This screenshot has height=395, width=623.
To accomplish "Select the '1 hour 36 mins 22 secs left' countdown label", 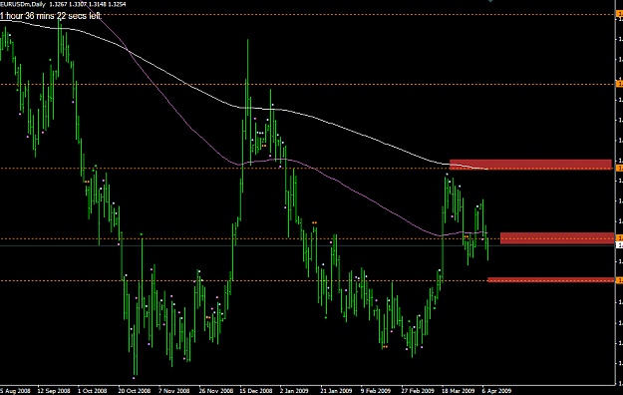I will [51, 16].
